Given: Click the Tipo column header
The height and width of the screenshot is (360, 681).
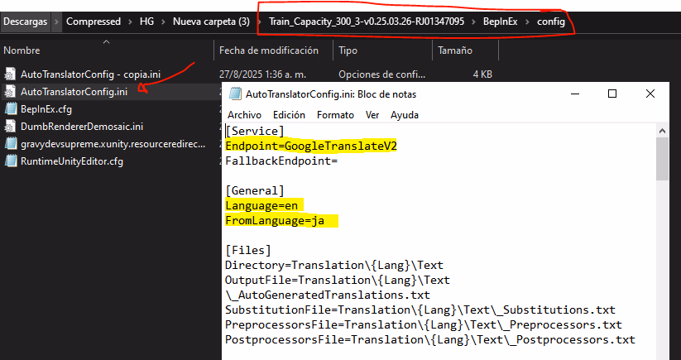Looking at the screenshot, I should 348,50.
